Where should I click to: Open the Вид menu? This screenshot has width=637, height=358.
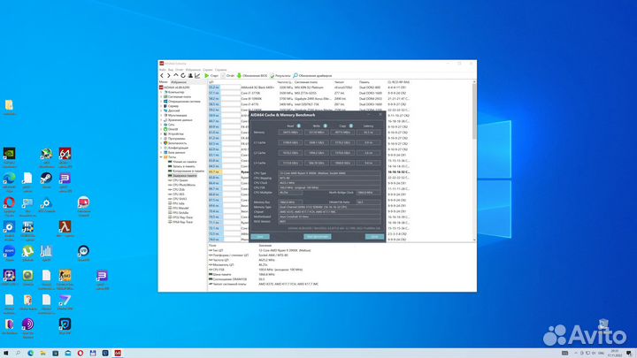(x=171, y=70)
